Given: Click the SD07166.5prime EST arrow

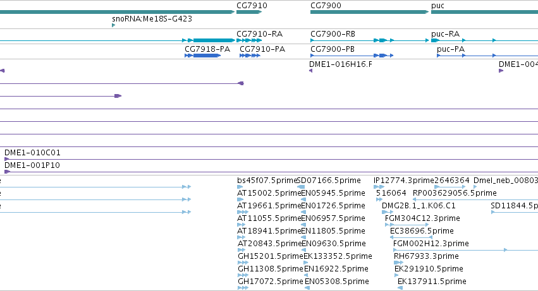Looking at the screenshot, I should 300,187.
